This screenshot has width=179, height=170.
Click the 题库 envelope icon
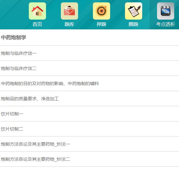pyautogui.click(x=69, y=11)
